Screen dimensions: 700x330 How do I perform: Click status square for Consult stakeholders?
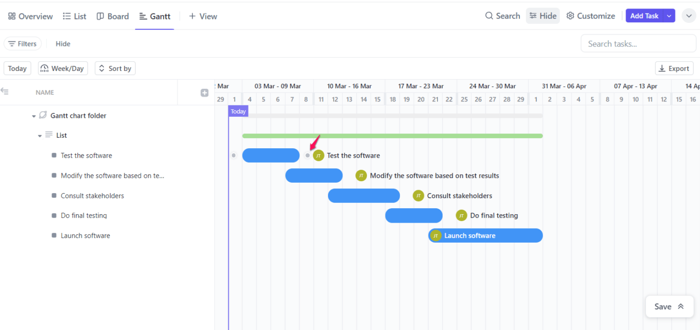pyautogui.click(x=54, y=195)
